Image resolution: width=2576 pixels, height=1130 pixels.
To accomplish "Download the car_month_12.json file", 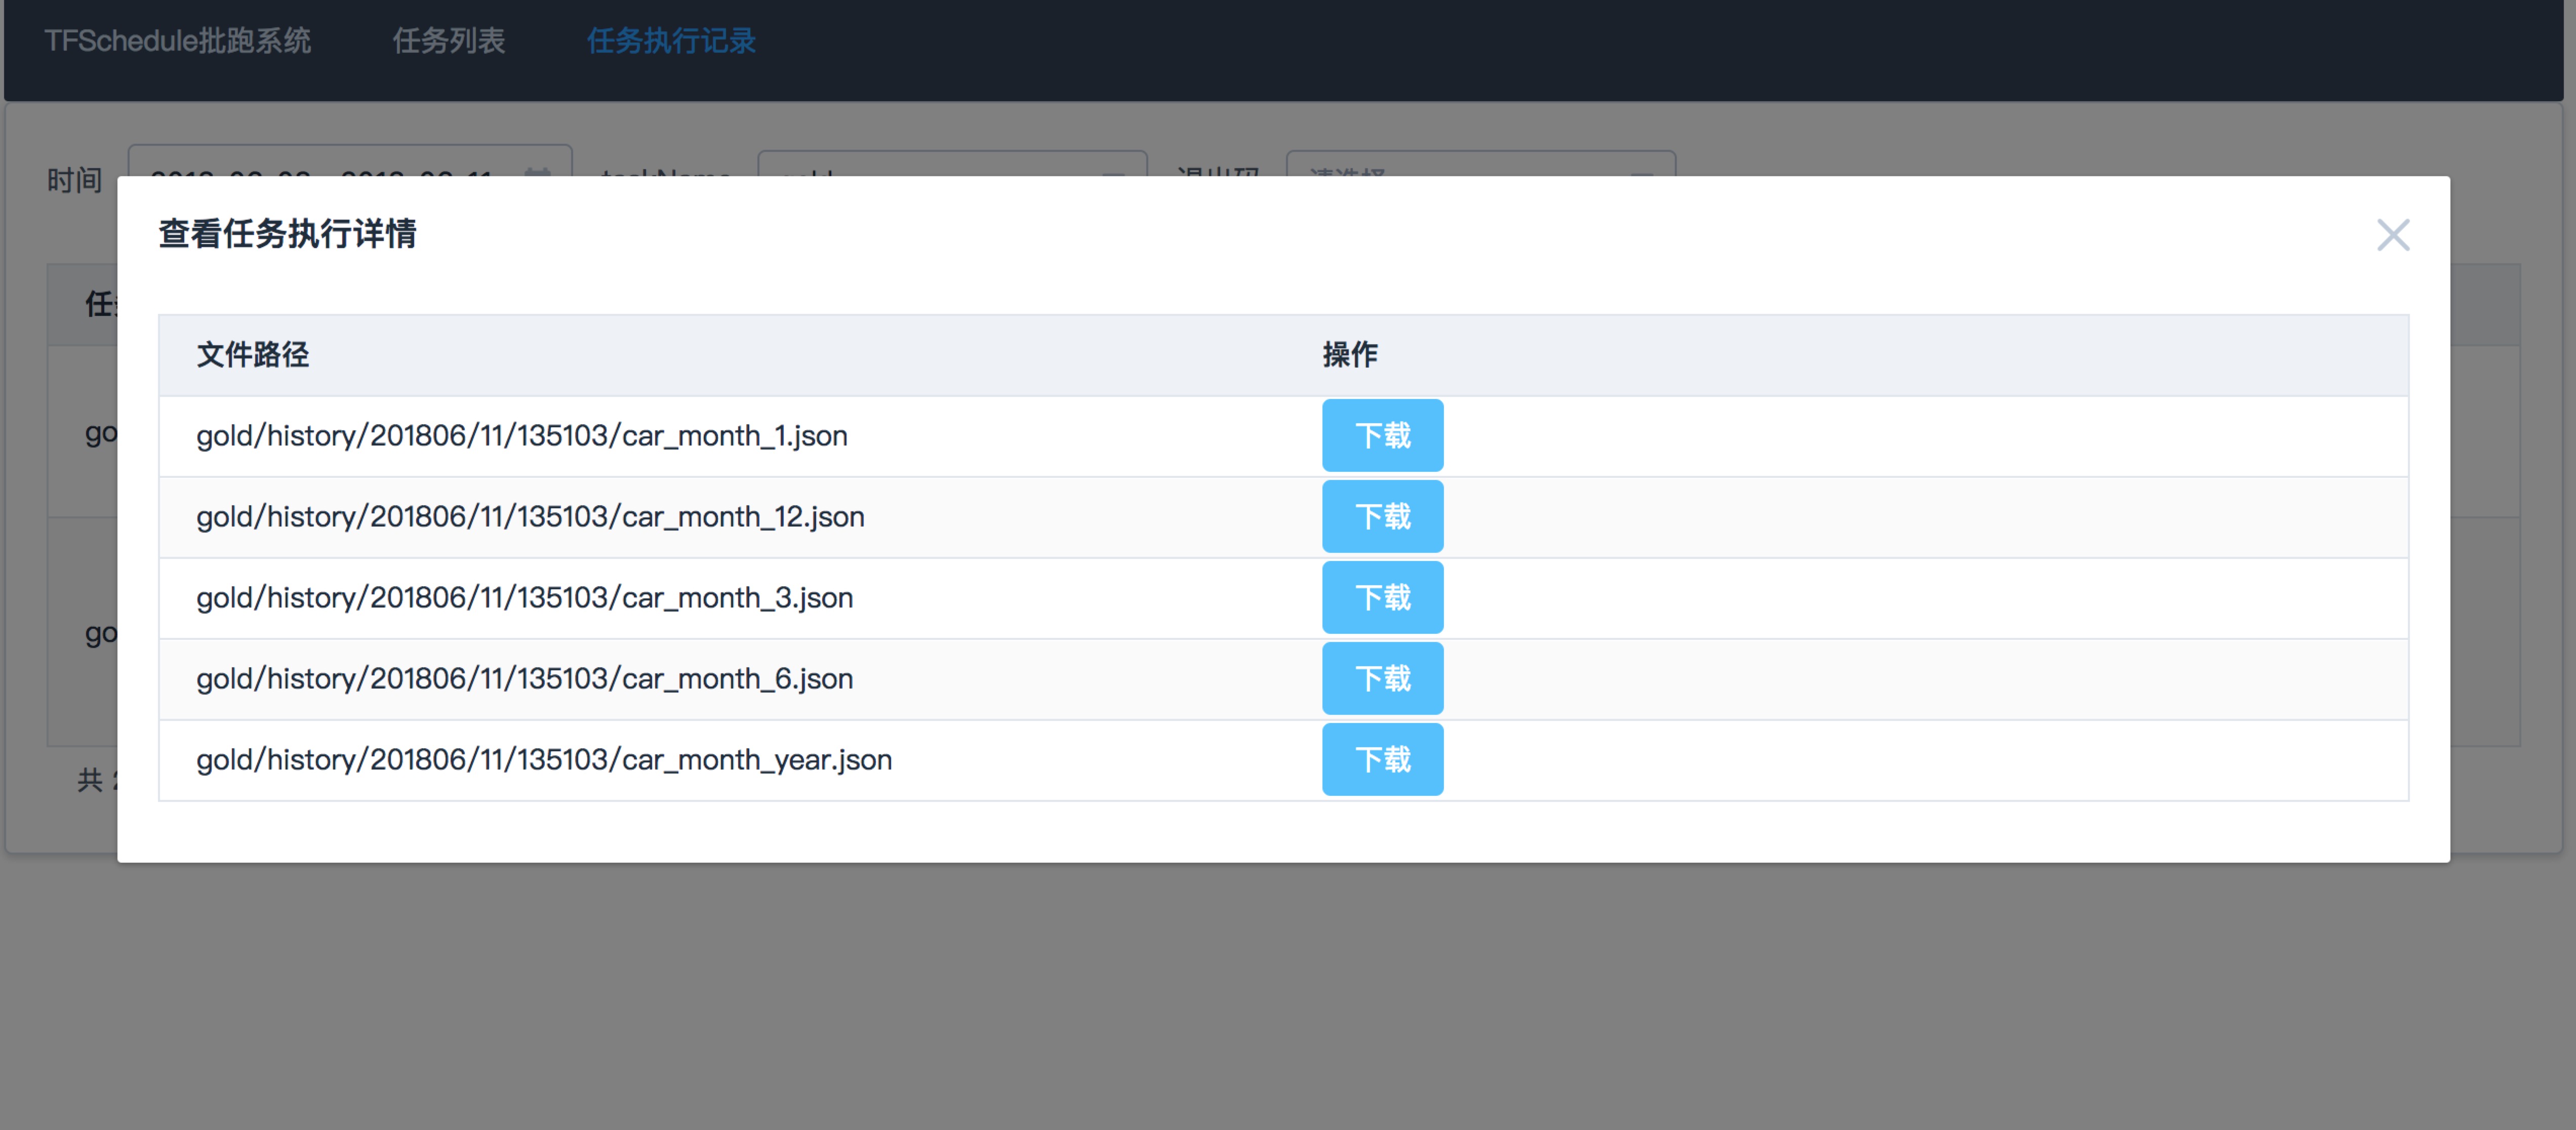I will pos(1382,516).
